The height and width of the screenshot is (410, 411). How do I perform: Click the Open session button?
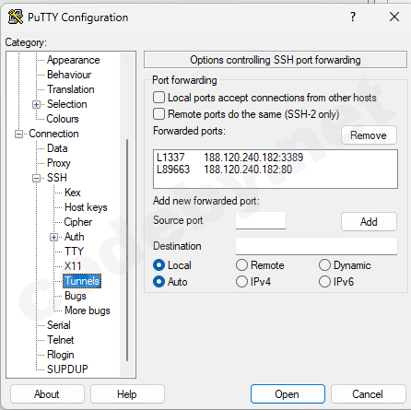point(288,394)
